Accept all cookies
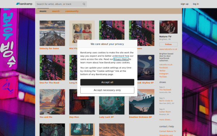Screen dimensions: 217x136 pyautogui.click(x=107, y=82)
